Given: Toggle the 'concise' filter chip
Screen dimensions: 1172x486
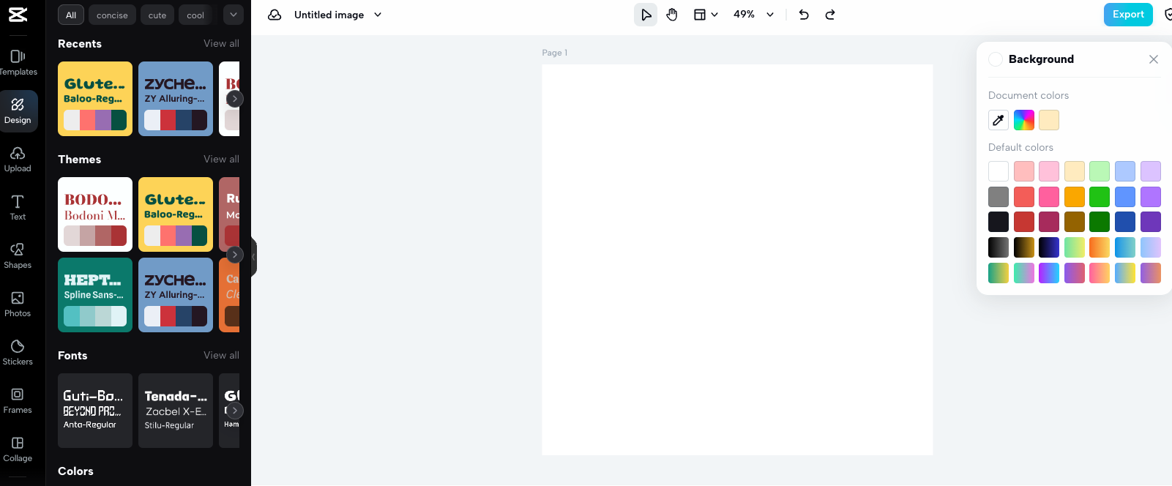Looking at the screenshot, I should pos(112,15).
